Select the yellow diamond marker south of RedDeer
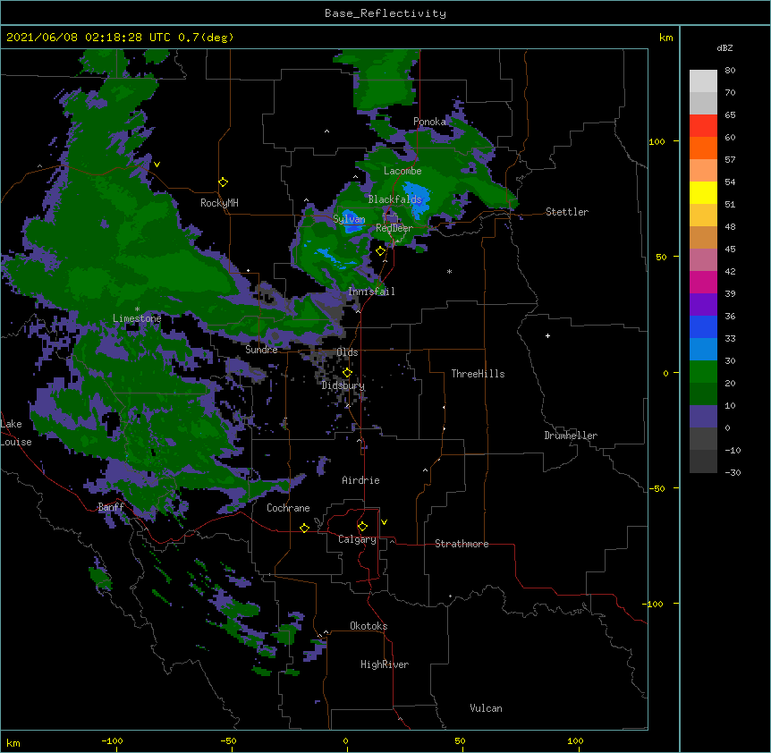Viewport: 771px width, 753px height. (380, 251)
